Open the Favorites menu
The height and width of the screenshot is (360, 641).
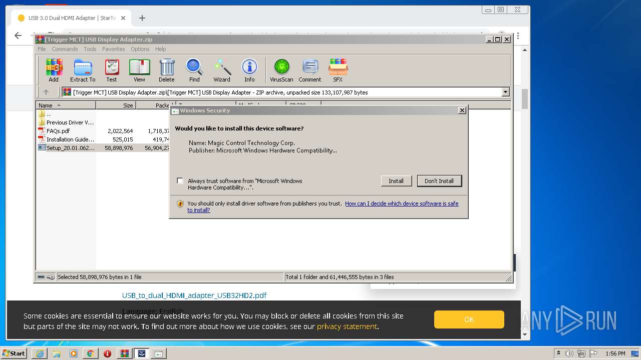114,49
